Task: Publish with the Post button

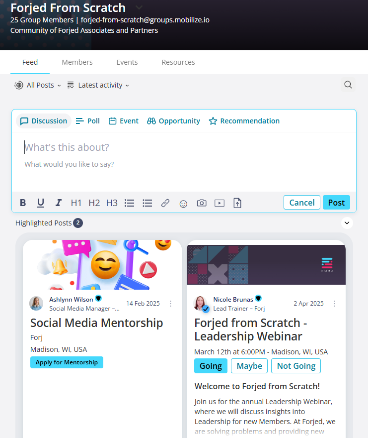Action: tap(337, 203)
